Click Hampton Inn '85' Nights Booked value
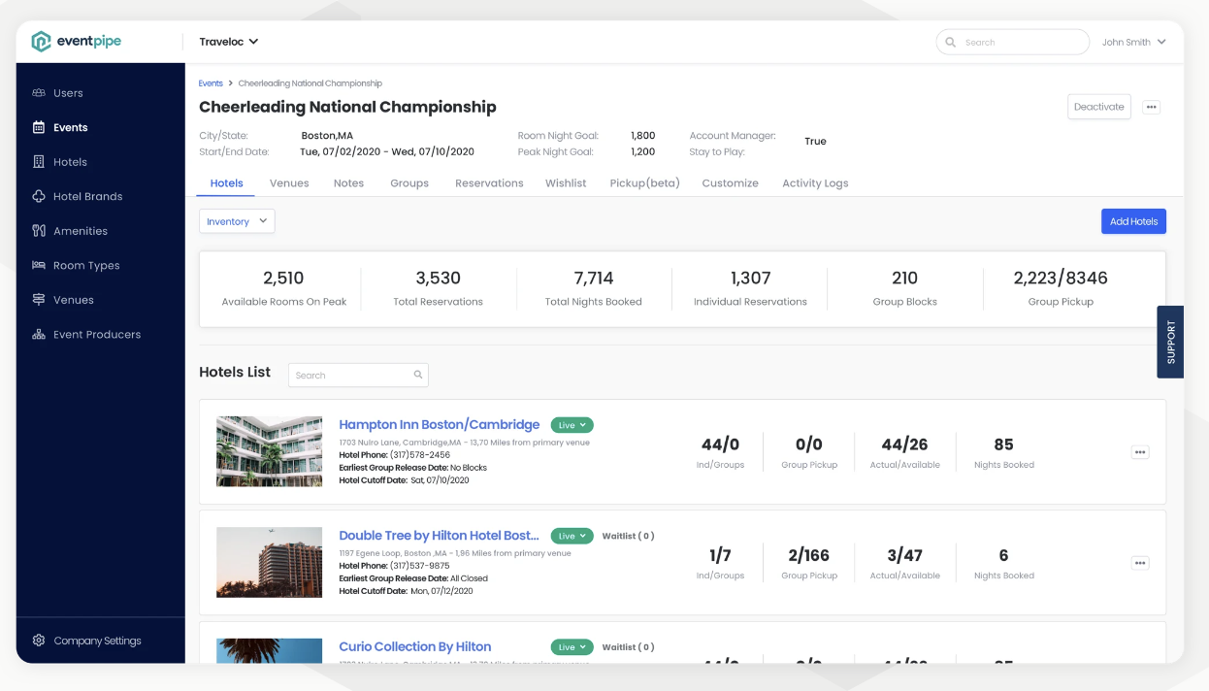1209x691 pixels. coord(1003,444)
